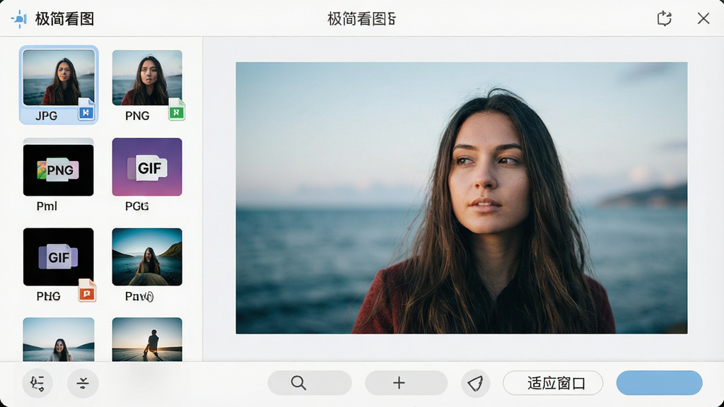Open the black GIF thumbnail labeled PHG
This screenshot has width=724, height=407.
pyautogui.click(x=58, y=256)
